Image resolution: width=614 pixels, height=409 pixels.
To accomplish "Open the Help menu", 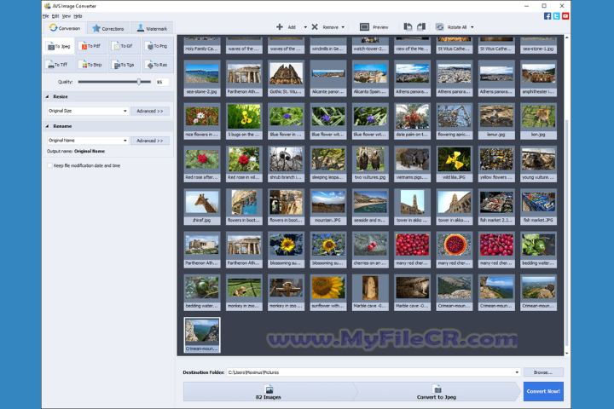I will point(78,16).
